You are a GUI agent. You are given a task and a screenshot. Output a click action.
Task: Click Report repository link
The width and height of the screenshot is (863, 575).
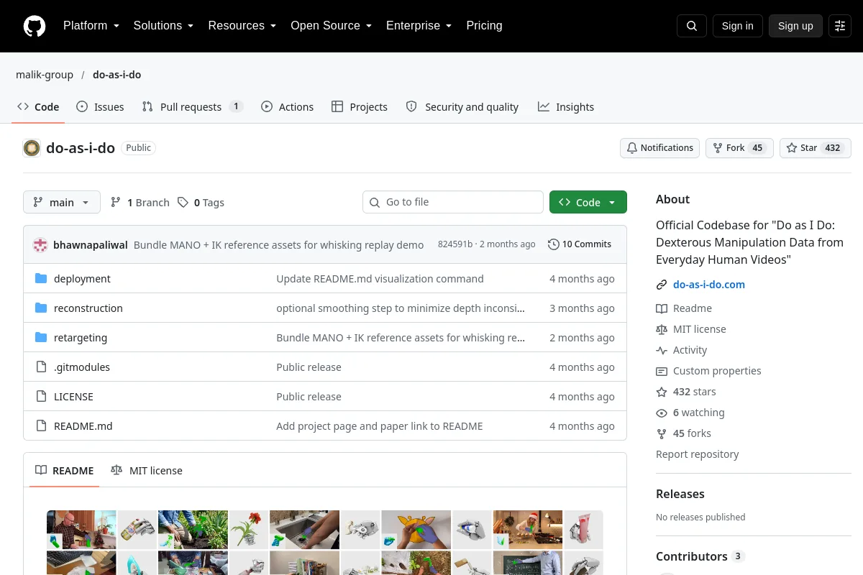click(x=697, y=454)
